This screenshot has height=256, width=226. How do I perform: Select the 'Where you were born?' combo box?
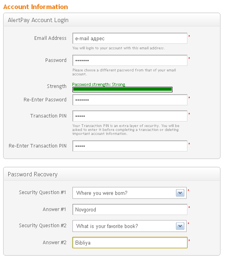(130, 193)
